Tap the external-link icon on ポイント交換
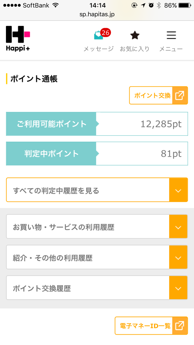 180,95
